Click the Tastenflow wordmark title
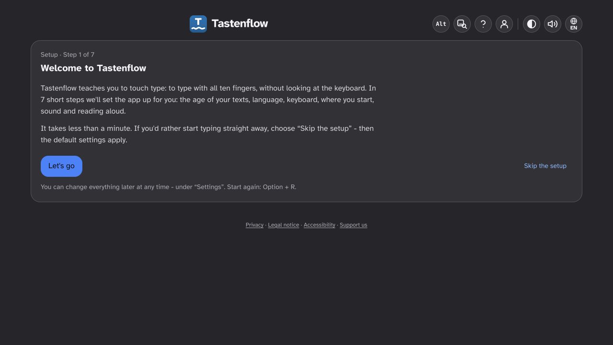 [x=240, y=23]
